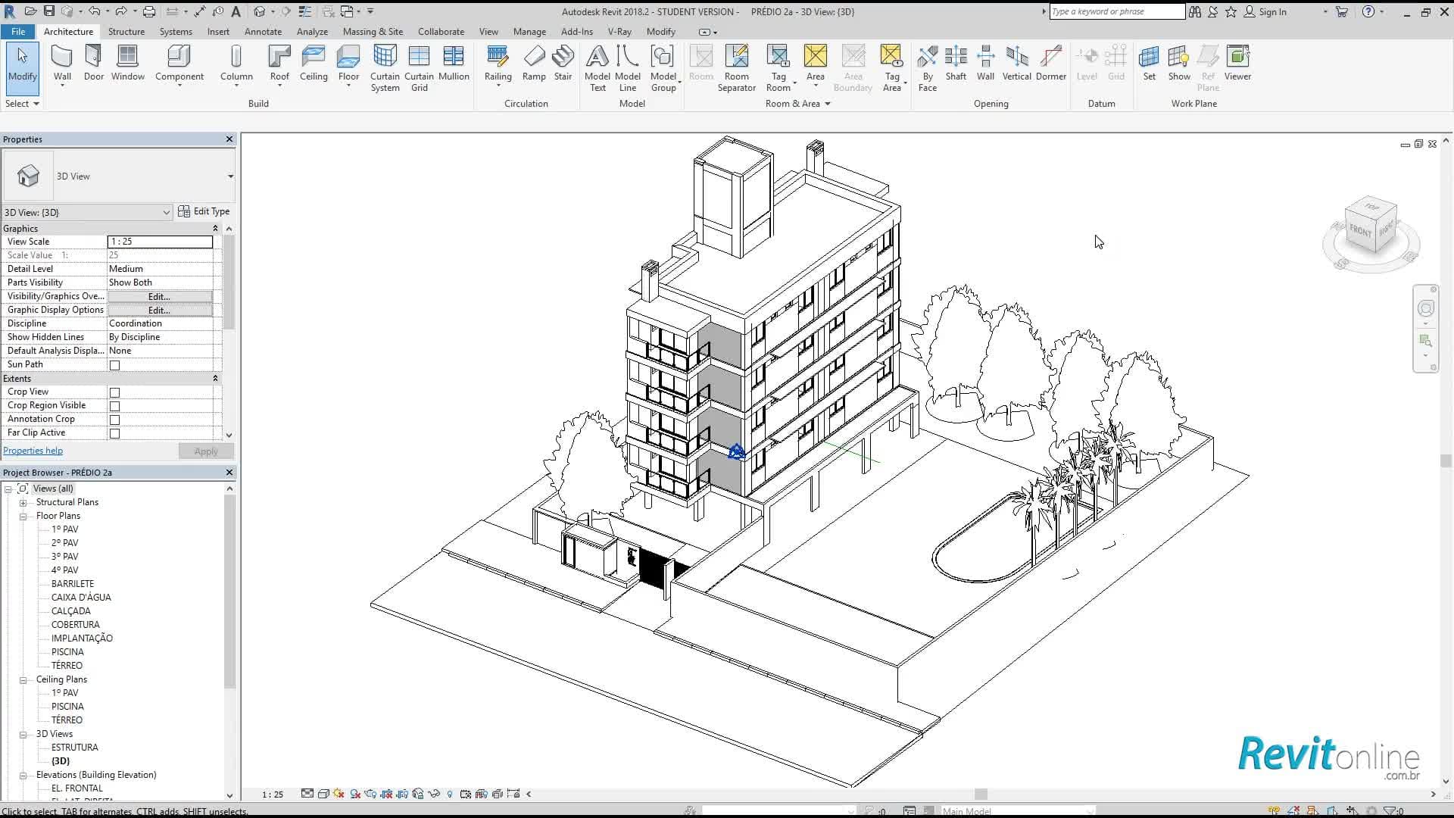Select the ESTRUTURA 3D view
The width and height of the screenshot is (1454, 818).
(74, 748)
